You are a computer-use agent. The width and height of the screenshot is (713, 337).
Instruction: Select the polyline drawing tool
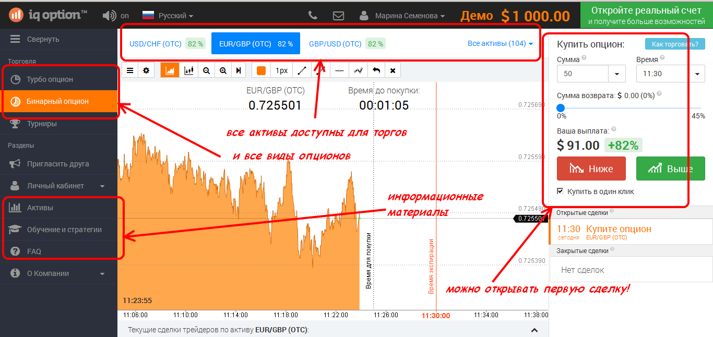pos(358,70)
